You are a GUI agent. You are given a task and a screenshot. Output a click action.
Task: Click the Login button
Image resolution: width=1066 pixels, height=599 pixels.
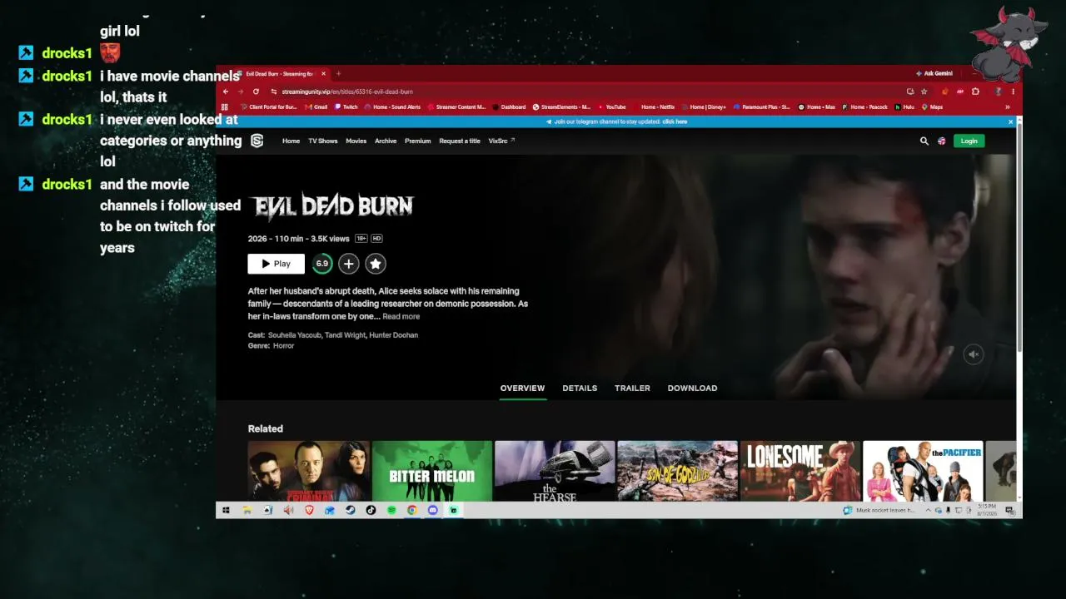point(969,141)
